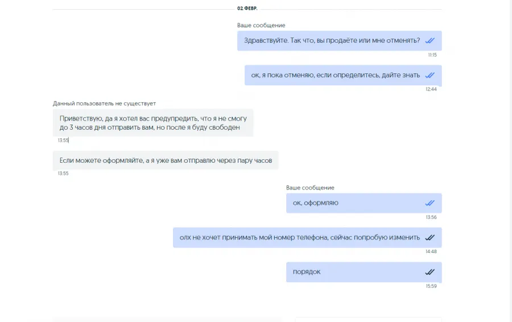Select the 'ок, оформляю' message bubble
This screenshot has width=512, height=322.
pyautogui.click(x=364, y=203)
